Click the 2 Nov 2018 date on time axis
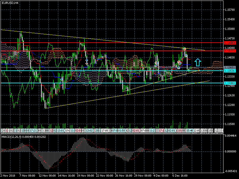The height and width of the screenshot is (179, 239). (8, 175)
